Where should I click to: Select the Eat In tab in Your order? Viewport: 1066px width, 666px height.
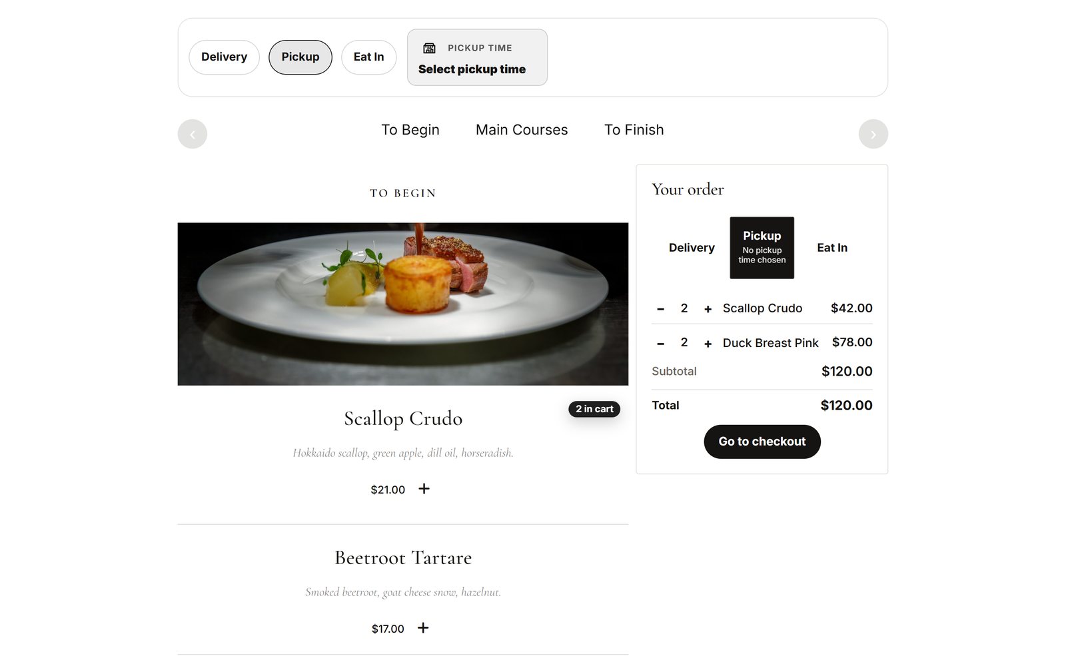tap(832, 248)
